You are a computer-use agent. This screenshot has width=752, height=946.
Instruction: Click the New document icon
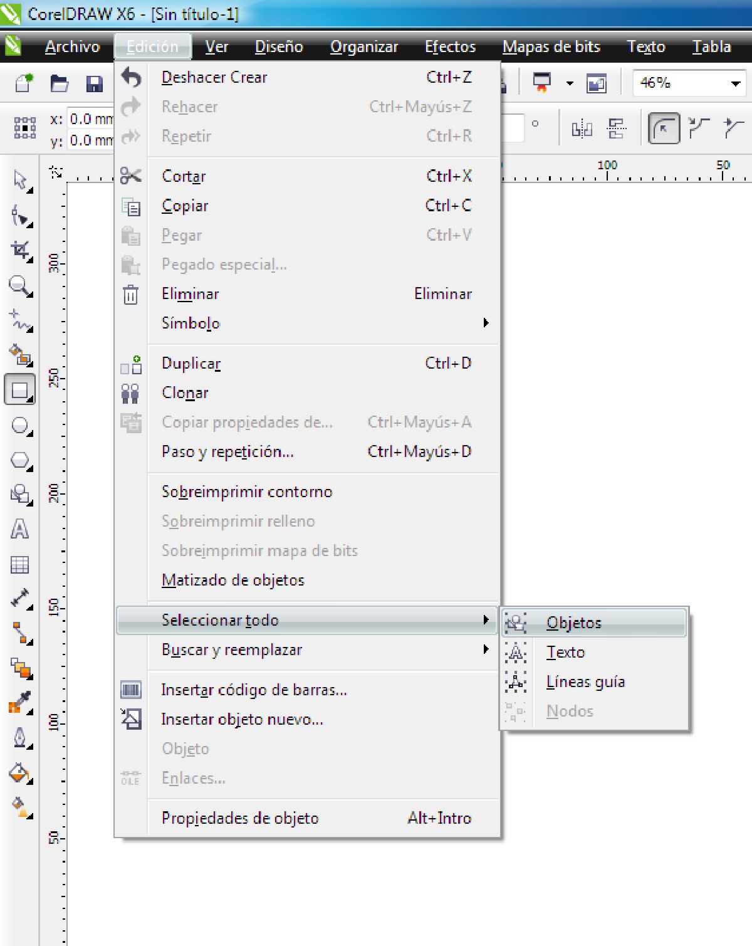[24, 83]
